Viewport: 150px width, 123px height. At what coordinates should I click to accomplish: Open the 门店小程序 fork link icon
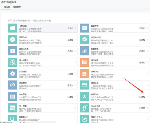click(x=84, y=108)
